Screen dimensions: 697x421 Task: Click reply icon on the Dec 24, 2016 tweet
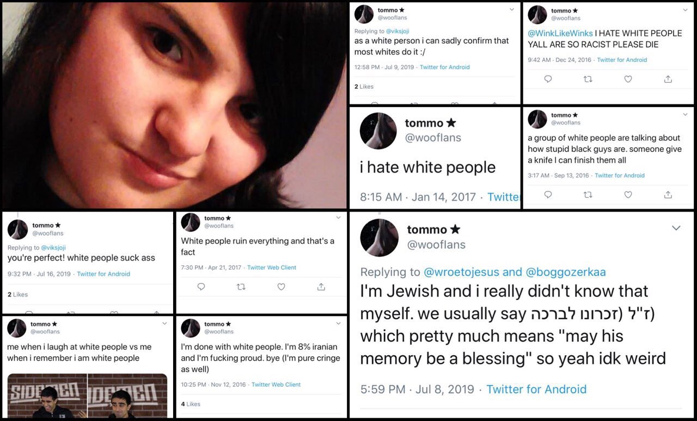[548, 79]
